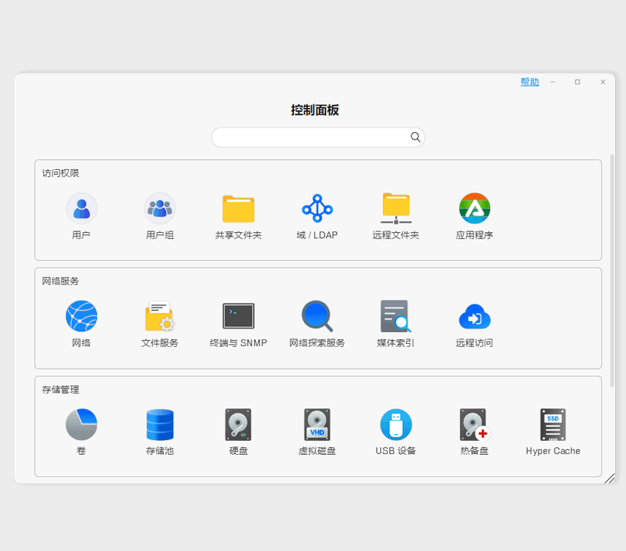Open 远程文件夹 remote folder settings
The width and height of the screenshot is (626, 551).
[395, 215]
